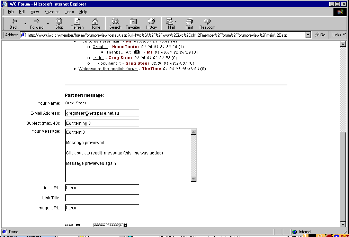Screen dimensions: 349x237
Task: Expand the Back history dropdown arrow
Action: click(25, 23)
